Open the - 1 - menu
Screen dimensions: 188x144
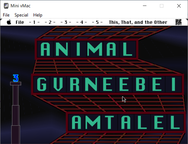pos(34,22)
